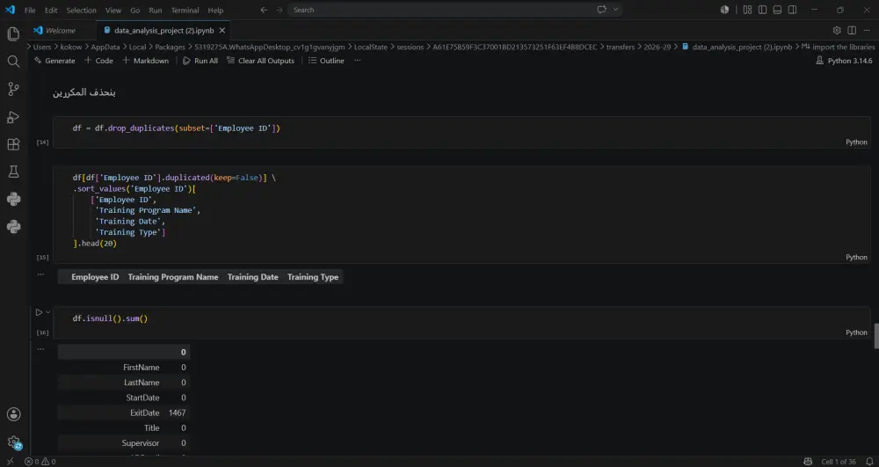Image resolution: width=879 pixels, height=467 pixels.
Task: Add a Markdown cell
Action: click(145, 61)
